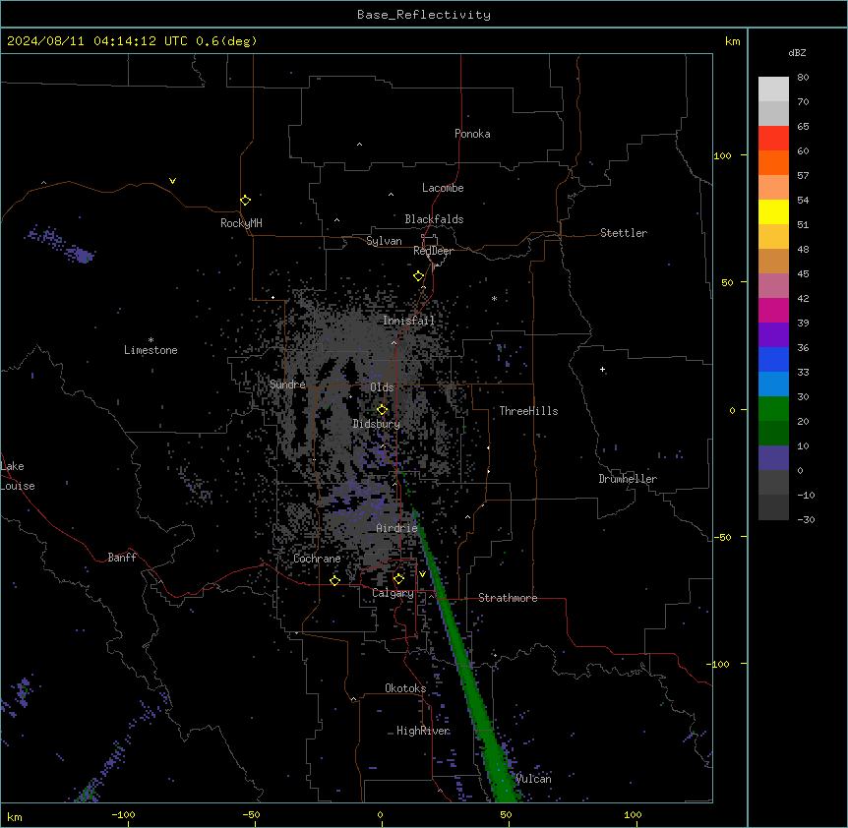Click the RedDeer city label
The width and height of the screenshot is (848, 828).
click(x=433, y=251)
